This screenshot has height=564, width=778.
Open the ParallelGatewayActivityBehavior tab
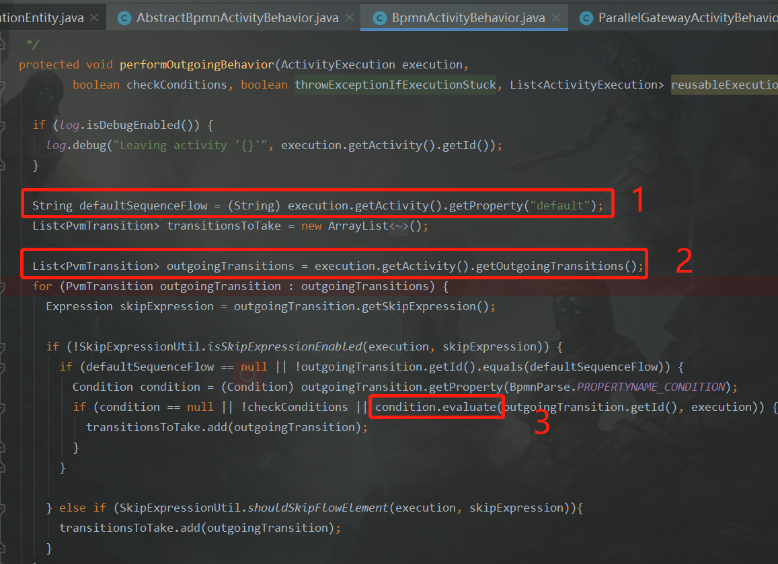tap(688, 18)
